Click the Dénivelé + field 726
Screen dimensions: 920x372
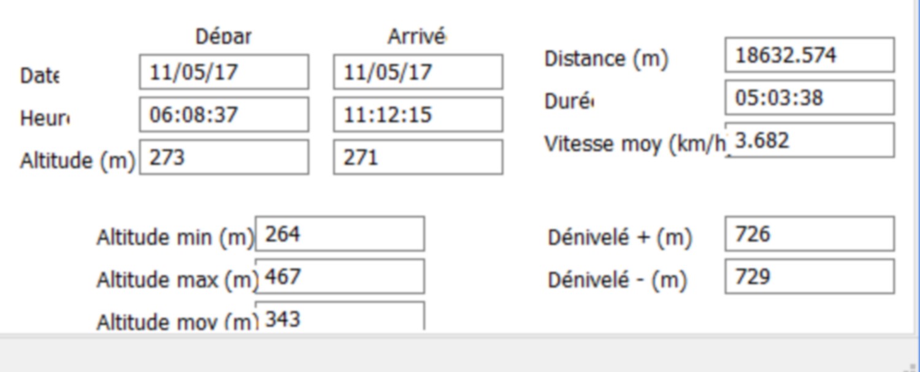click(x=810, y=234)
